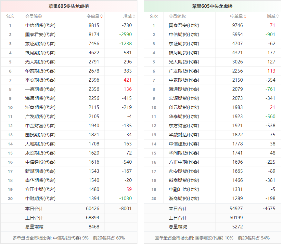Screen dimensions: 282x245
Task: Select 银河期货(代客) in long table rank 4
Action: coord(40,53)
